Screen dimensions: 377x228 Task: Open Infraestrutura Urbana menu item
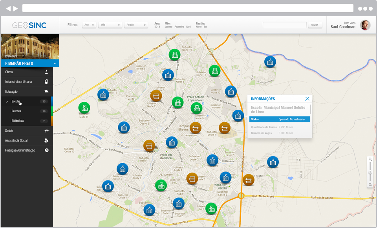[x=27, y=82]
